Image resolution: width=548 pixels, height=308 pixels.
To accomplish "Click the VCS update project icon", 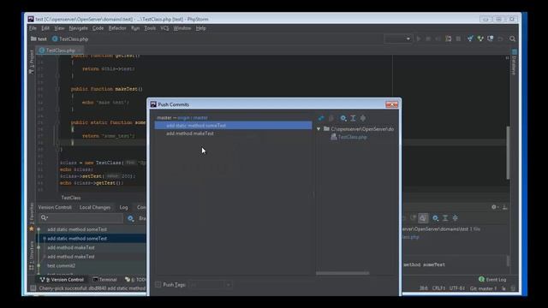I will (470, 38).
